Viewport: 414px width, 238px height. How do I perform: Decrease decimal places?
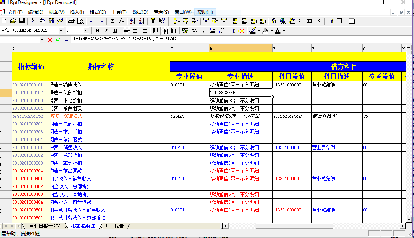click(x=221, y=30)
